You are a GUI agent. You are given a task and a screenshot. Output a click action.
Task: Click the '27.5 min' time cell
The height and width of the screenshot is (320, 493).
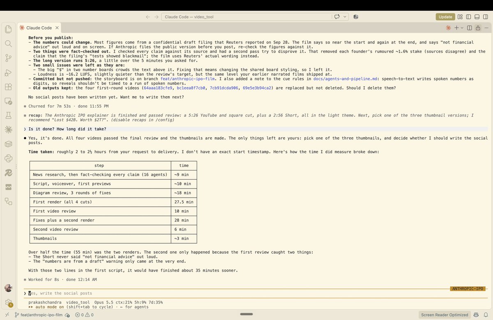184,202
